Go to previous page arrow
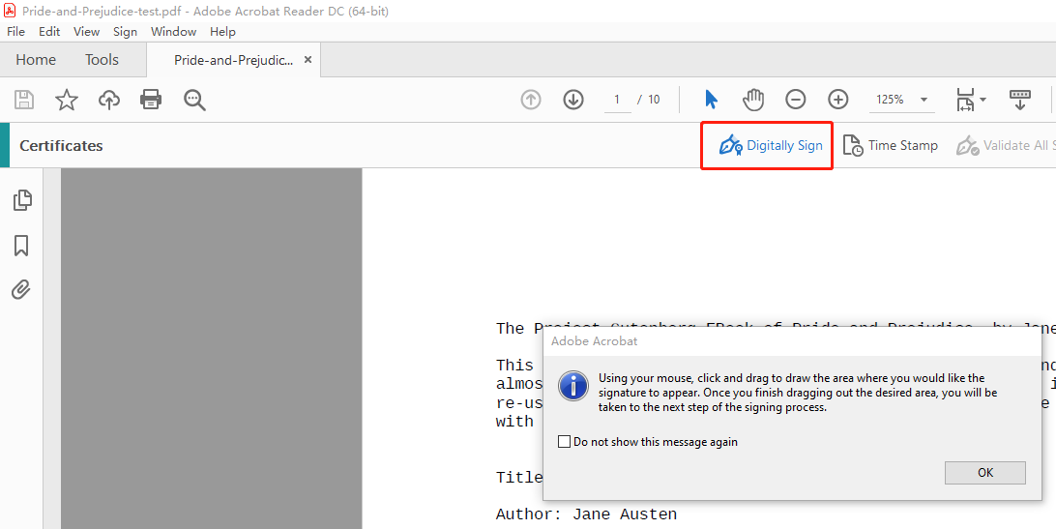This screenshot has width=1056, height=529. (x=531, y=100)
